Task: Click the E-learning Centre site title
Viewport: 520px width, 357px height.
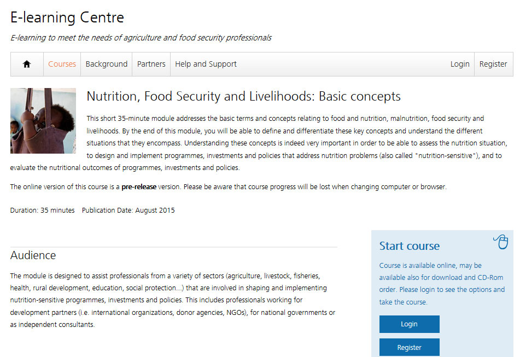Action: [x=67, y=17]
